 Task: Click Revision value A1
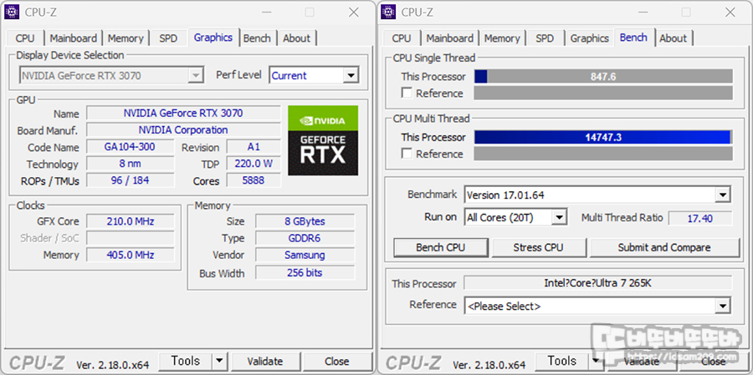pos(254,147)
